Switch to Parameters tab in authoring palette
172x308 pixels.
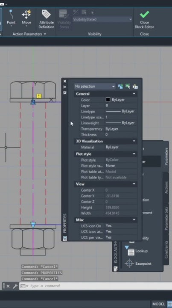click(x=166, y=157)
